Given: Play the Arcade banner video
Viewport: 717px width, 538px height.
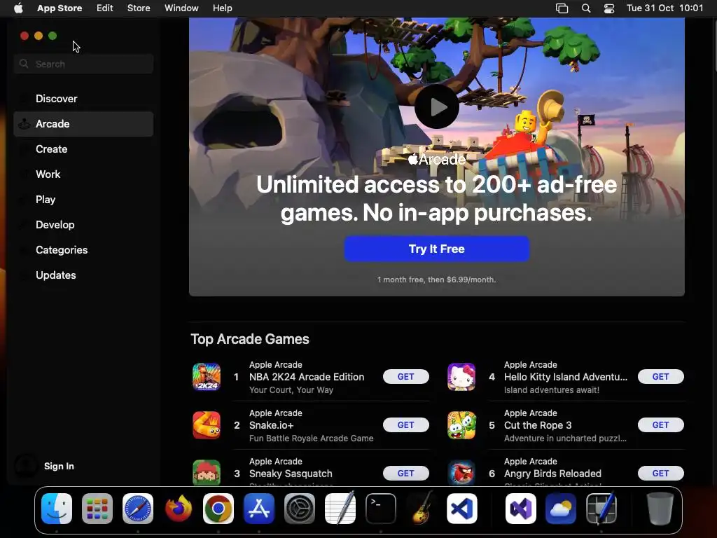Looking at the screenshot, I should (x=437, y=106).
